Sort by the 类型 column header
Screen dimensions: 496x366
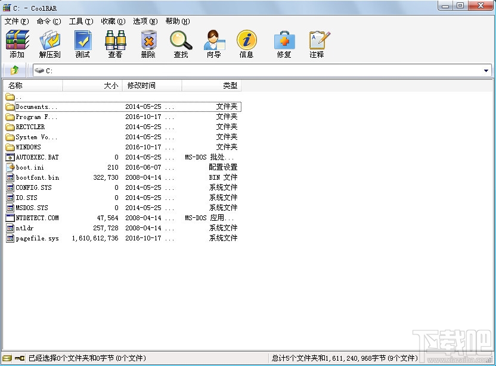(x=212, y=86)
